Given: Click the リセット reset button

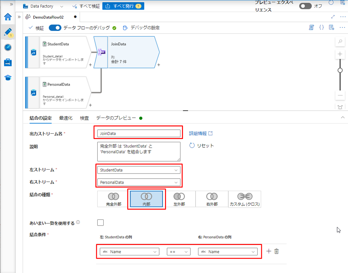Looking at the screenshot, I should click(x=202, y=146).
